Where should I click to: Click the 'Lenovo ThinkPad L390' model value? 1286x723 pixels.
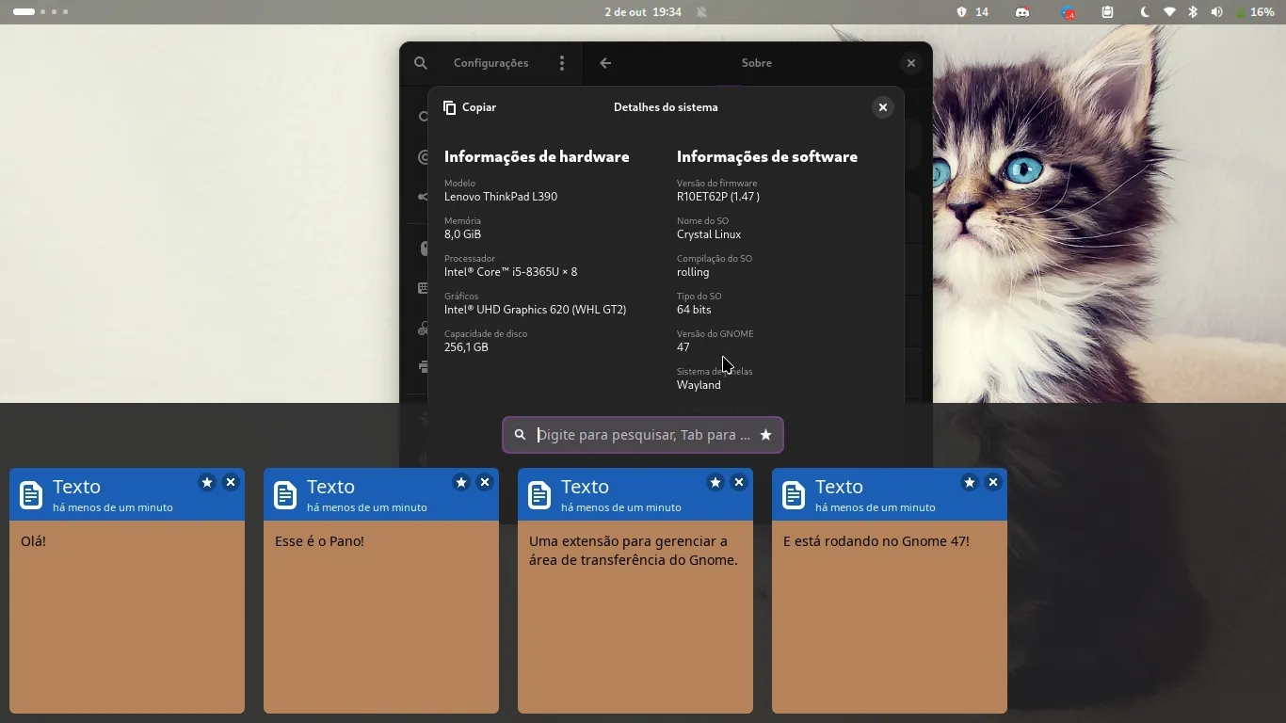[x=501, y=197]
